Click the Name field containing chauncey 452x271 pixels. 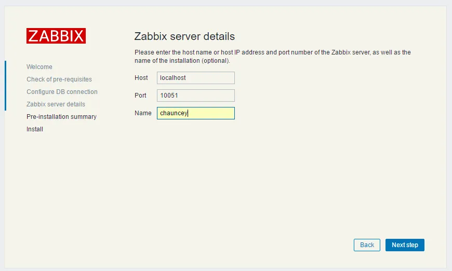click(x=195, y=113)
